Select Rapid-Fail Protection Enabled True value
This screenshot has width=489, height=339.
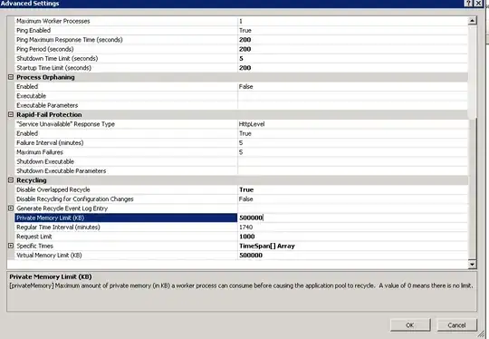click(245, 133)
